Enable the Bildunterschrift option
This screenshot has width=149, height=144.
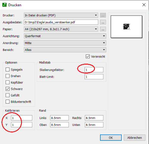pos(7,102)
